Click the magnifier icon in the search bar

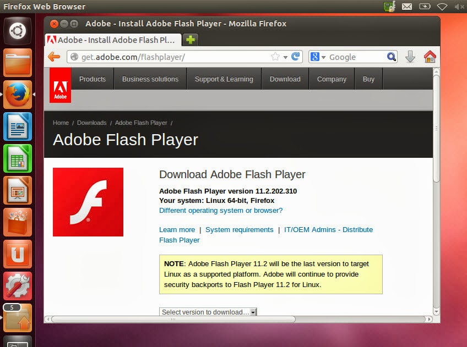391,57
